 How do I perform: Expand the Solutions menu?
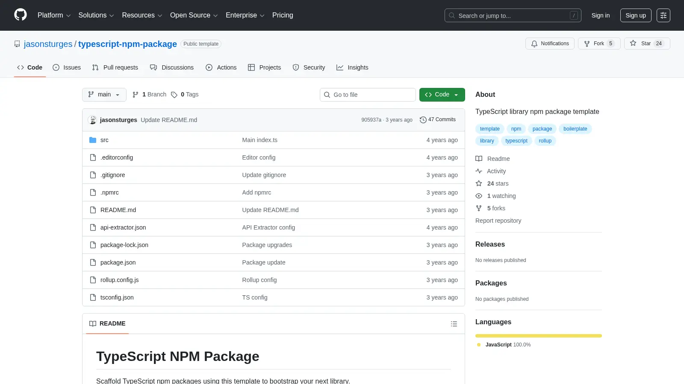(x=96, y=15)
